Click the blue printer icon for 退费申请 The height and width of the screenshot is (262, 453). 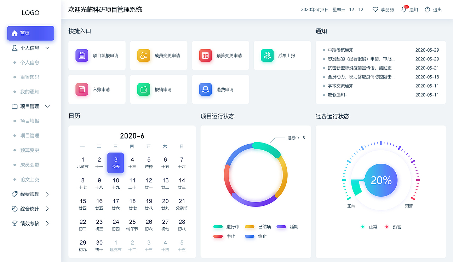[205, 89]
